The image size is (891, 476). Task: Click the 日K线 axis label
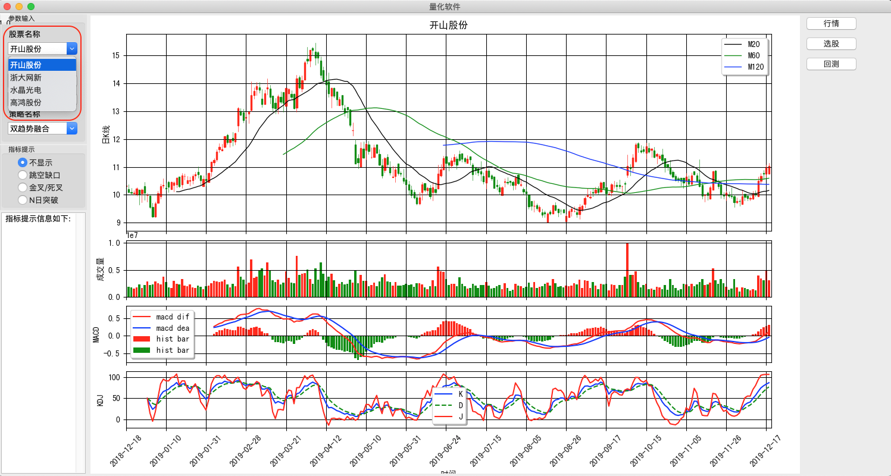click(x=105, y=134)
